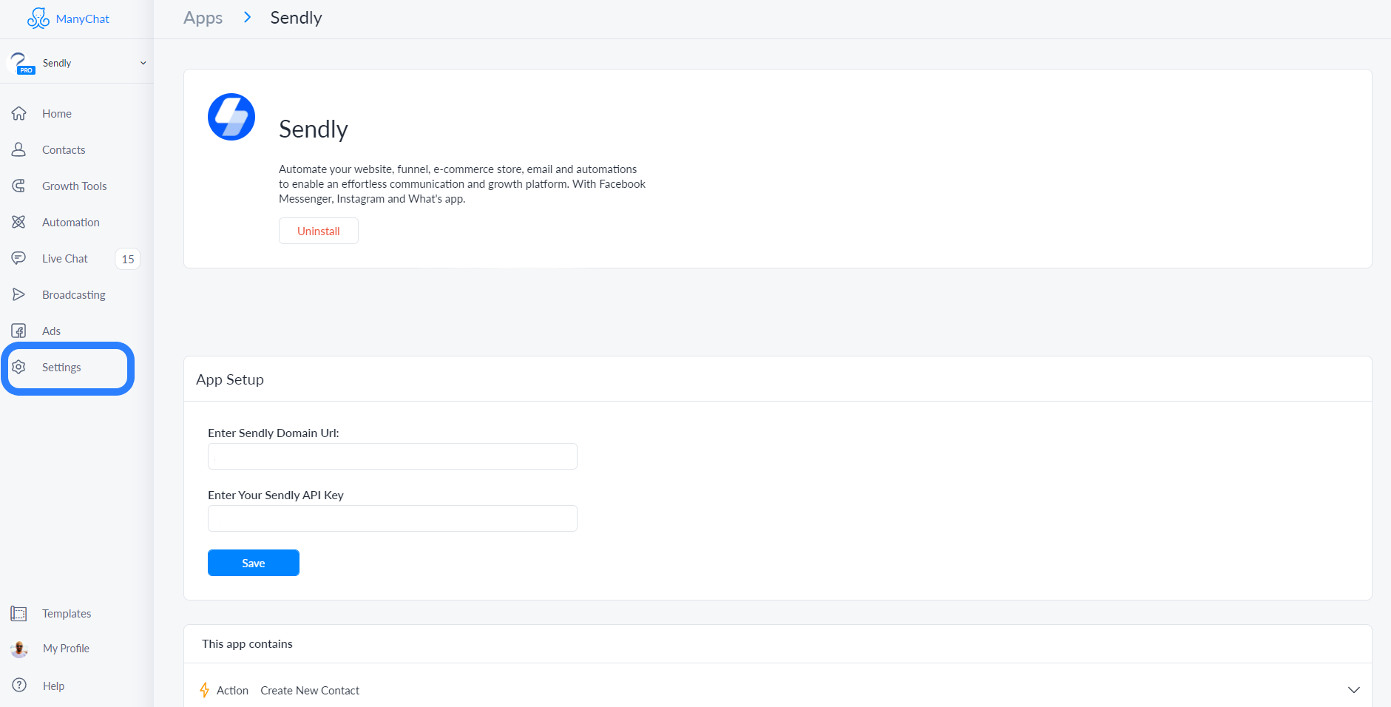
Task: Open Growth Tools menu item
Action: (75, 186)
